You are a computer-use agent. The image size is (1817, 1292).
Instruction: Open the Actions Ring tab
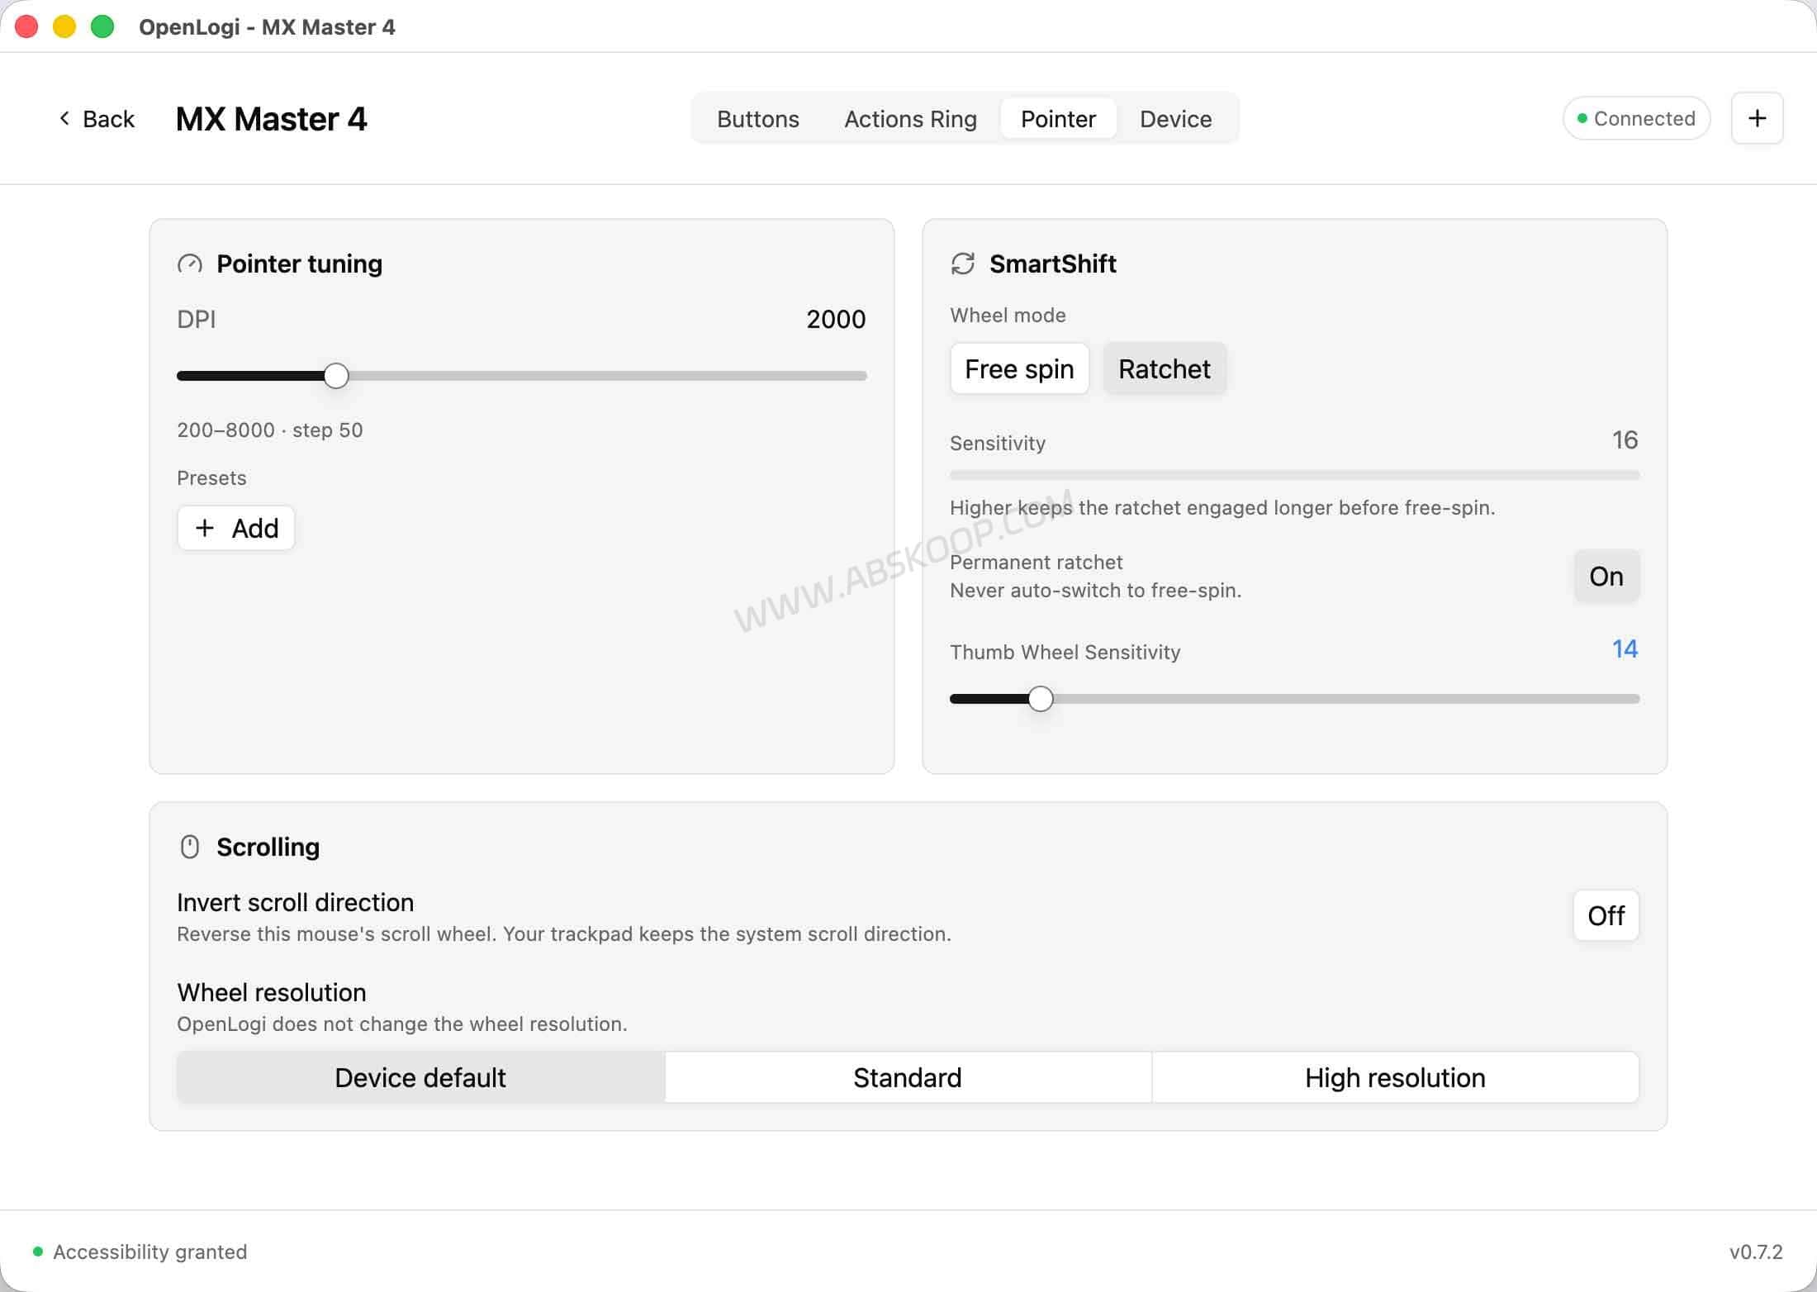910,119
